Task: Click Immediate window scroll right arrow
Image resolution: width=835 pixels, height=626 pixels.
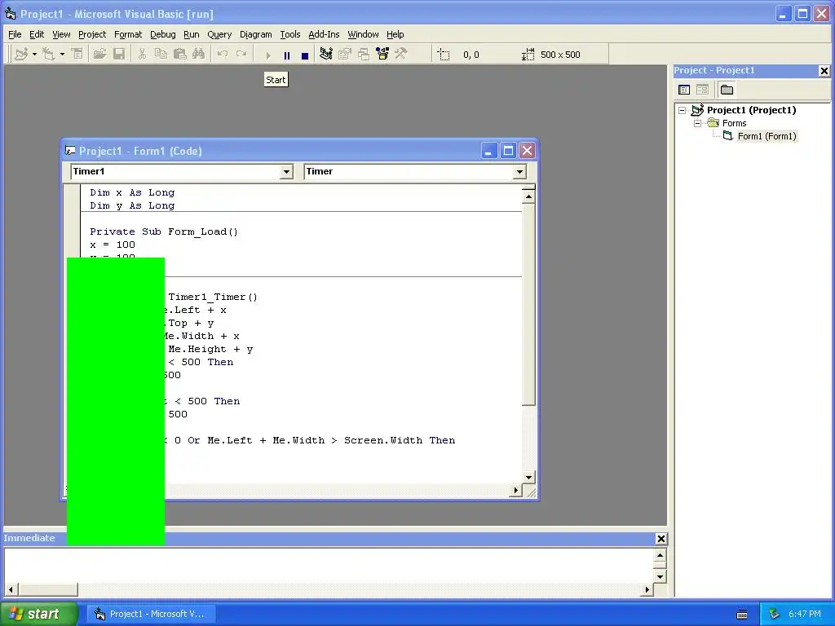Action: [647, 589]
